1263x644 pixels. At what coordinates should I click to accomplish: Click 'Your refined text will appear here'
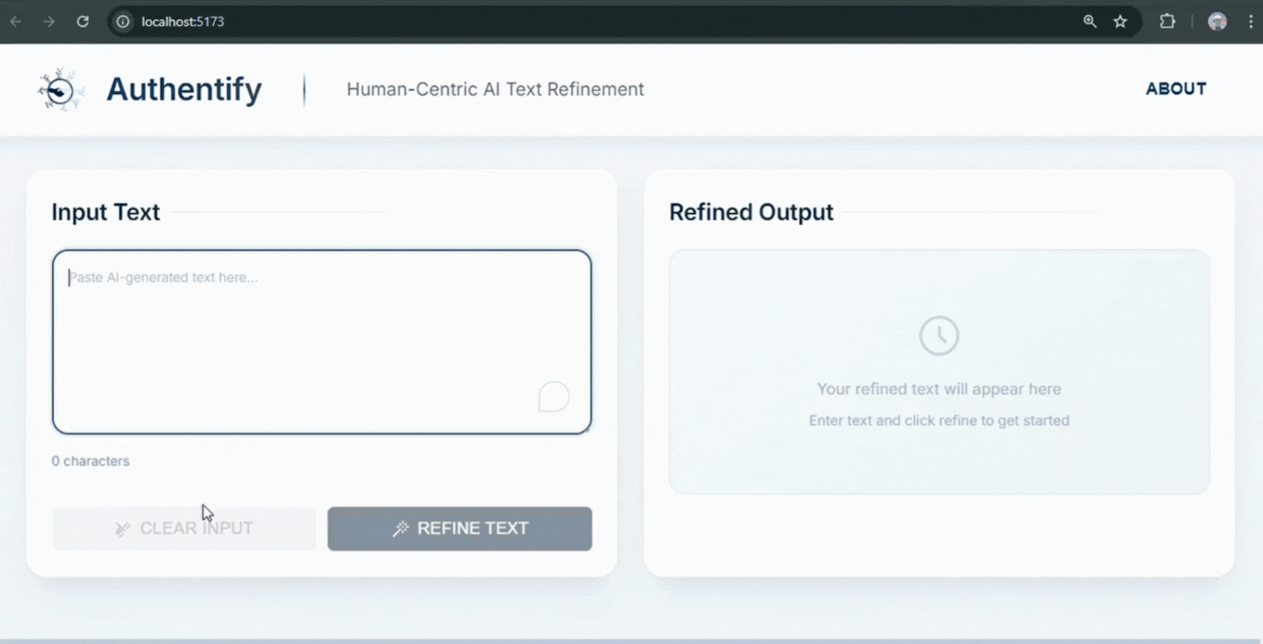(x=939, y=389)
